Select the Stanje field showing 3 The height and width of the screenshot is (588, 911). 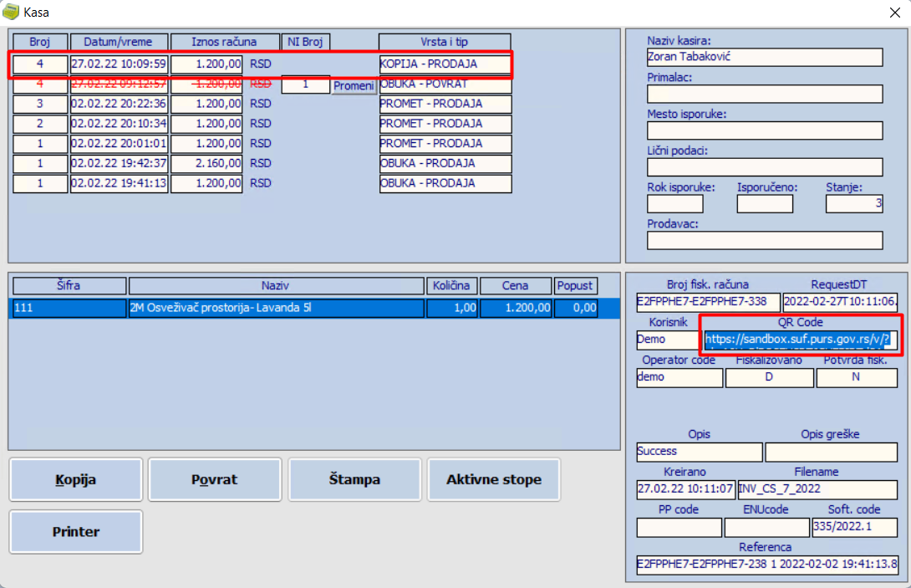click(854, 203)
